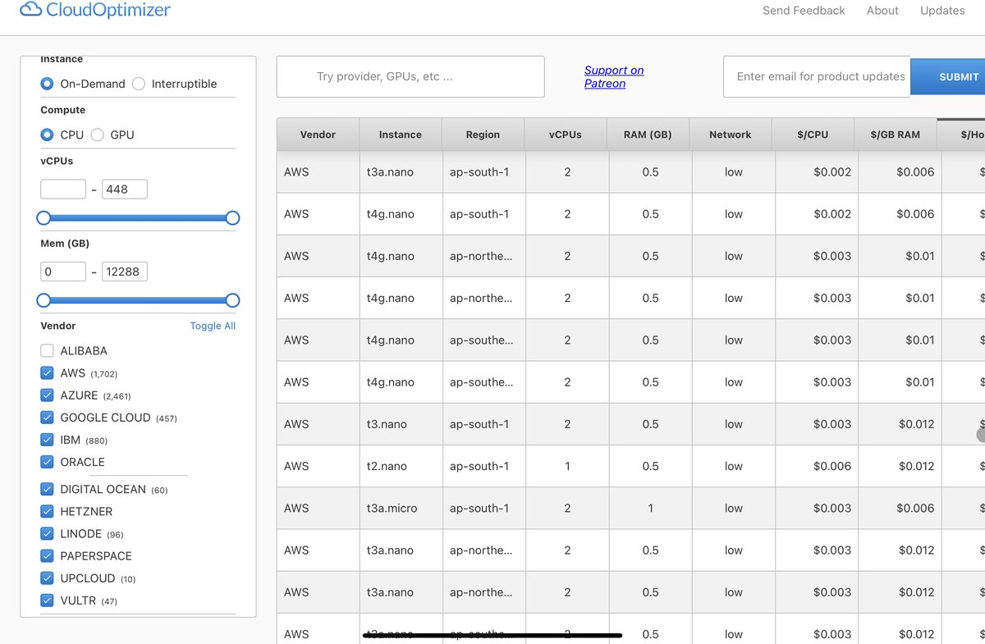Uncheck the AWS vendor checkbox
The height and width of the screenshot is (644, 985).
pyautogui.click(x=47, y=372)
